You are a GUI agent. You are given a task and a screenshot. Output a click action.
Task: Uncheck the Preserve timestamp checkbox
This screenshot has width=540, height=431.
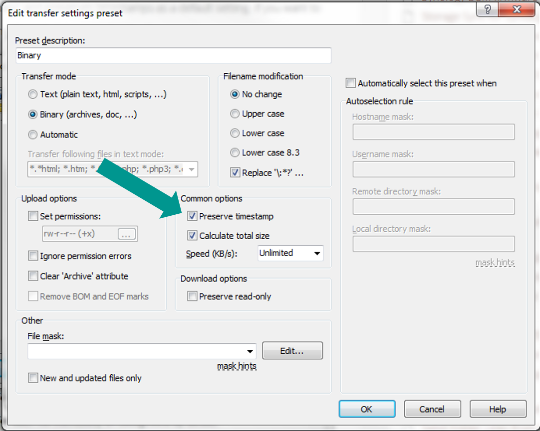click(192, 216)
